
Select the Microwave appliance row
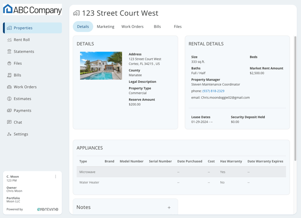(181, 172)
